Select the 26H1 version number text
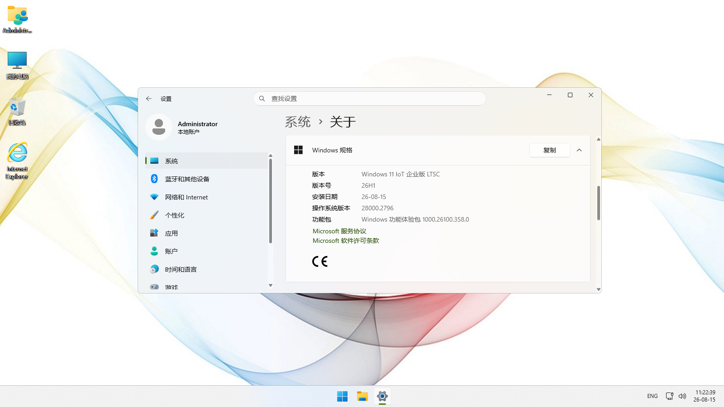Screen dimensions: 724x407 click(368, 185)
